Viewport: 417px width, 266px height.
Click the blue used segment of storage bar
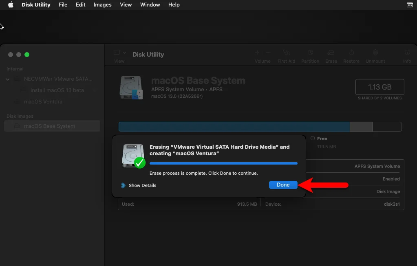[234, 127]
